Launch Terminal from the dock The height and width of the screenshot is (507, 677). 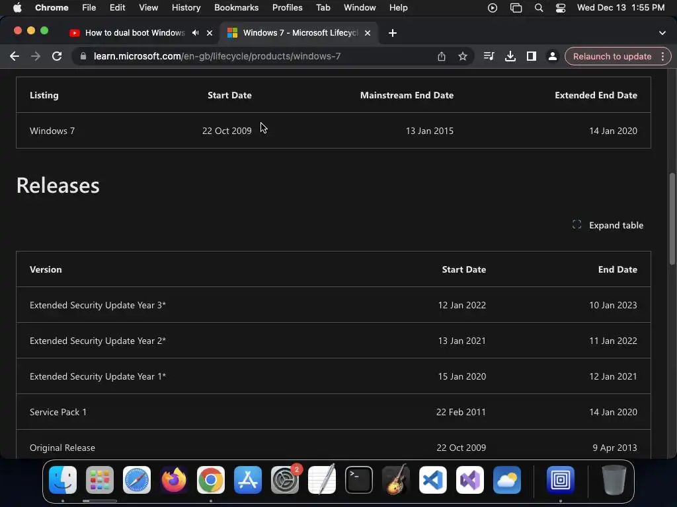click(x=359, y=479)
